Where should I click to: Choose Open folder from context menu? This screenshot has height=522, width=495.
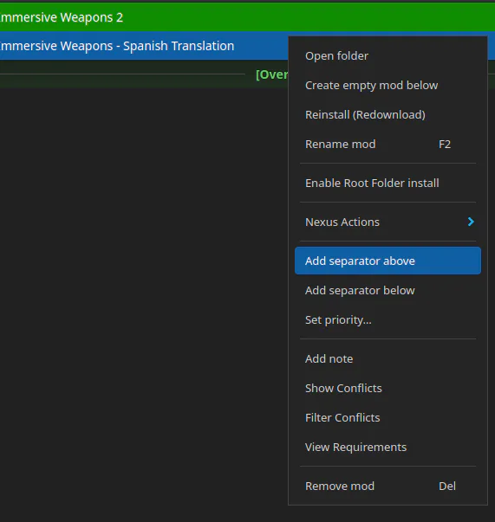[x=388, y=56]
